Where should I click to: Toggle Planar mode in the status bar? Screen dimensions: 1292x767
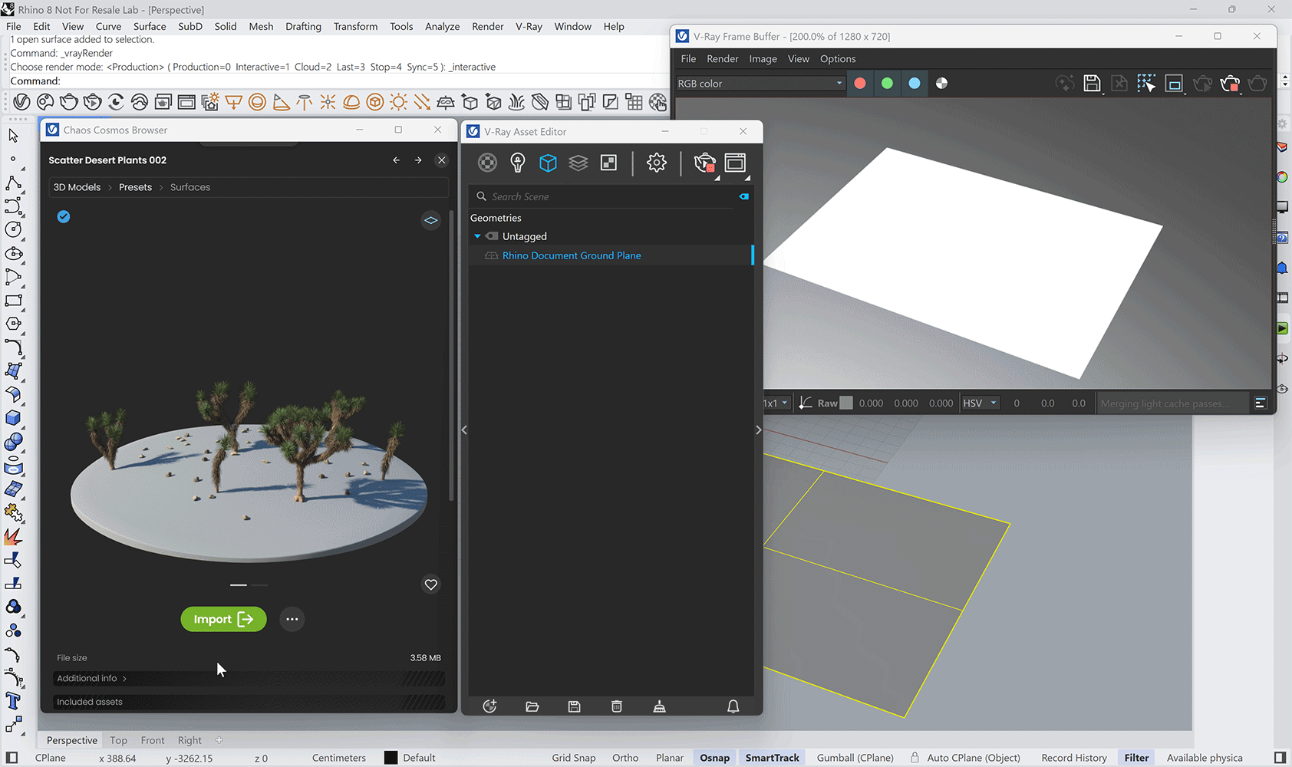(x=670, y=758)
